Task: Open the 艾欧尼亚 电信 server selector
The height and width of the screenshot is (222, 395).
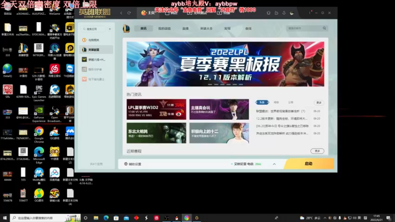Action: [246, 164]
